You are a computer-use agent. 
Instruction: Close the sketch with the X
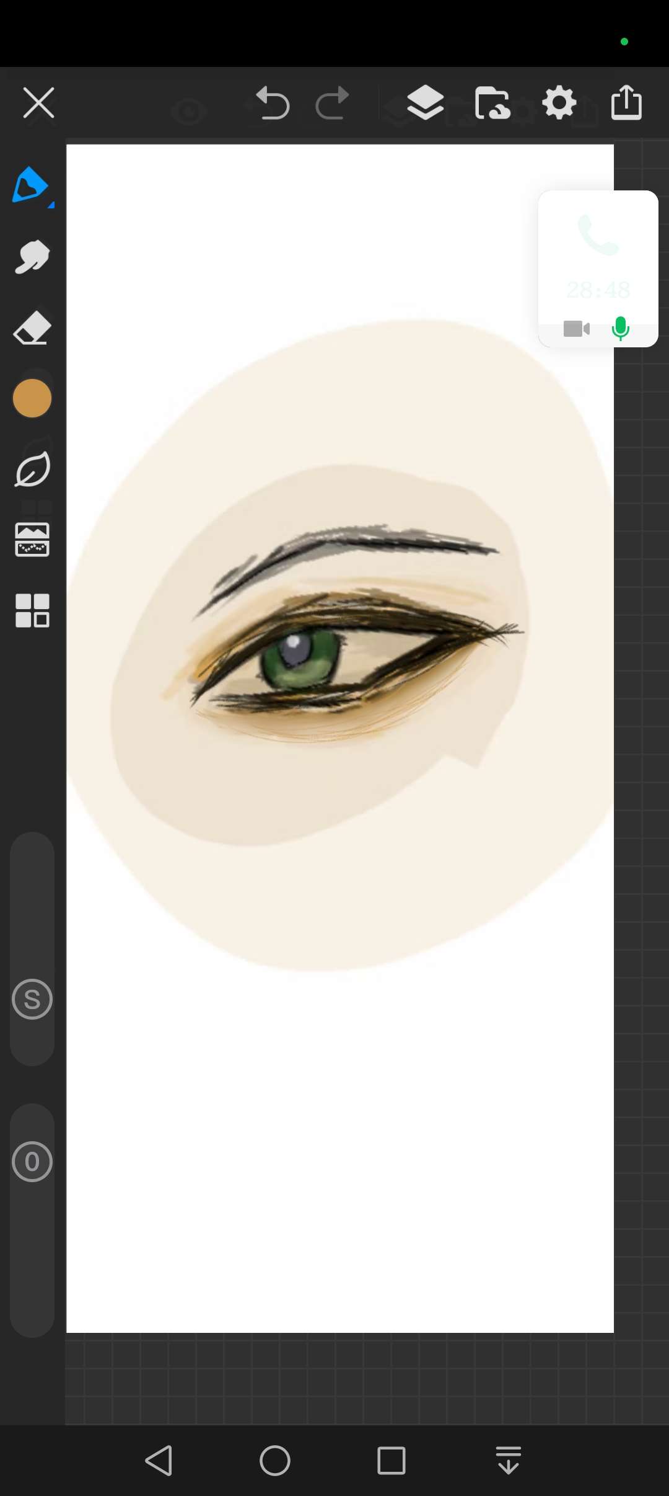coord(38,103)
